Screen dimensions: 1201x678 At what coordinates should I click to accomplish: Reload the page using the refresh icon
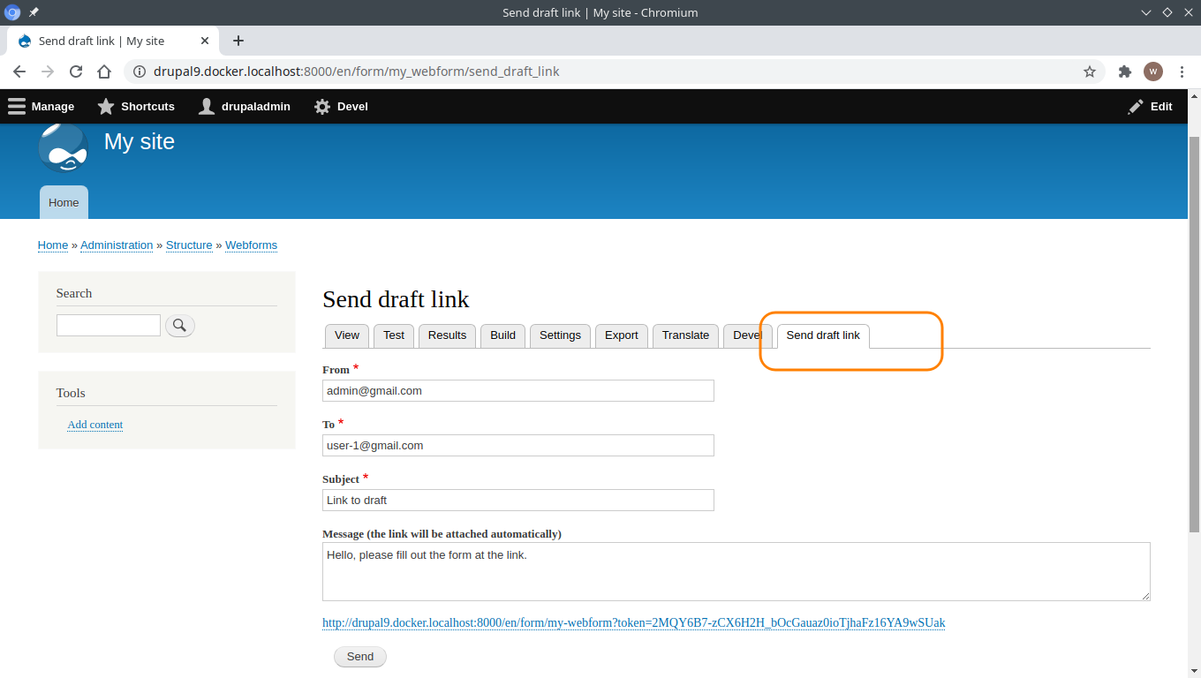75,72
